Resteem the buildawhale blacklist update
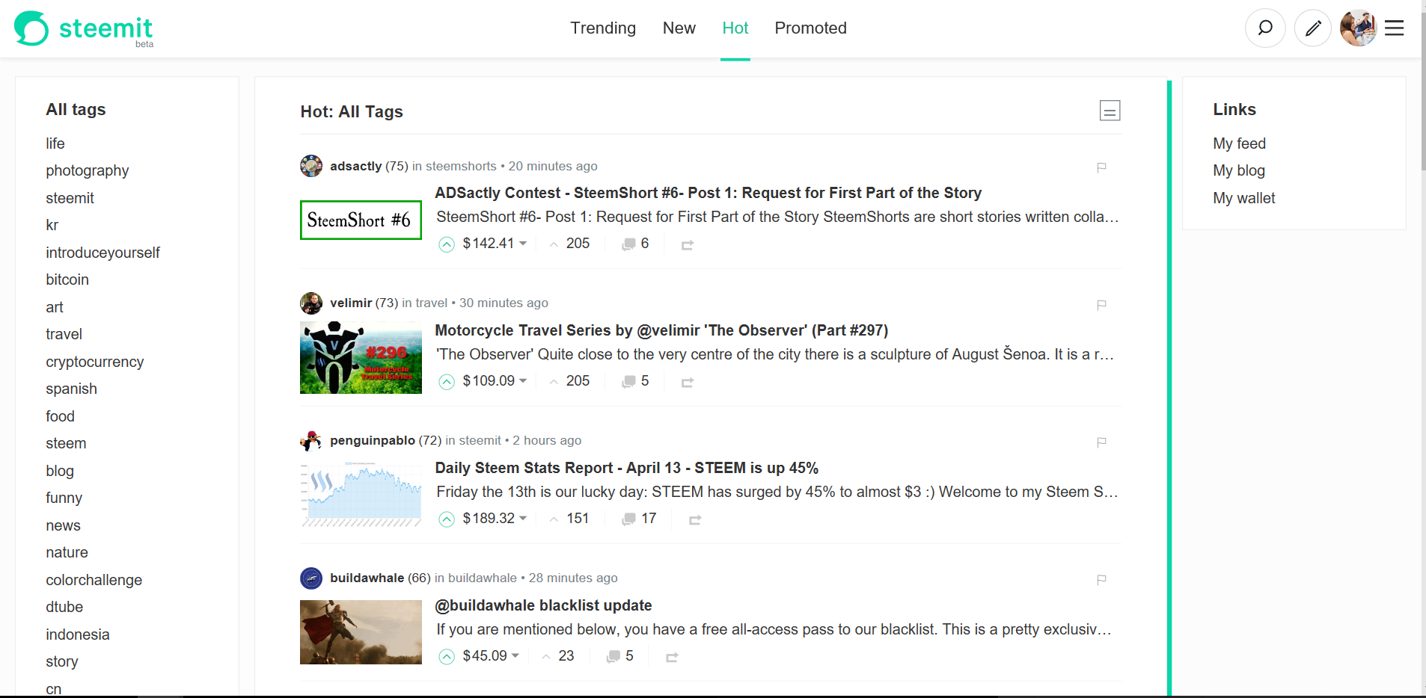Viewport: 1426px width, 698px height. click(672, 658)
